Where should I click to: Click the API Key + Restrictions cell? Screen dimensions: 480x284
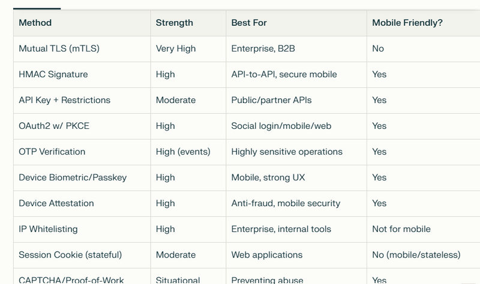point(65,100)
